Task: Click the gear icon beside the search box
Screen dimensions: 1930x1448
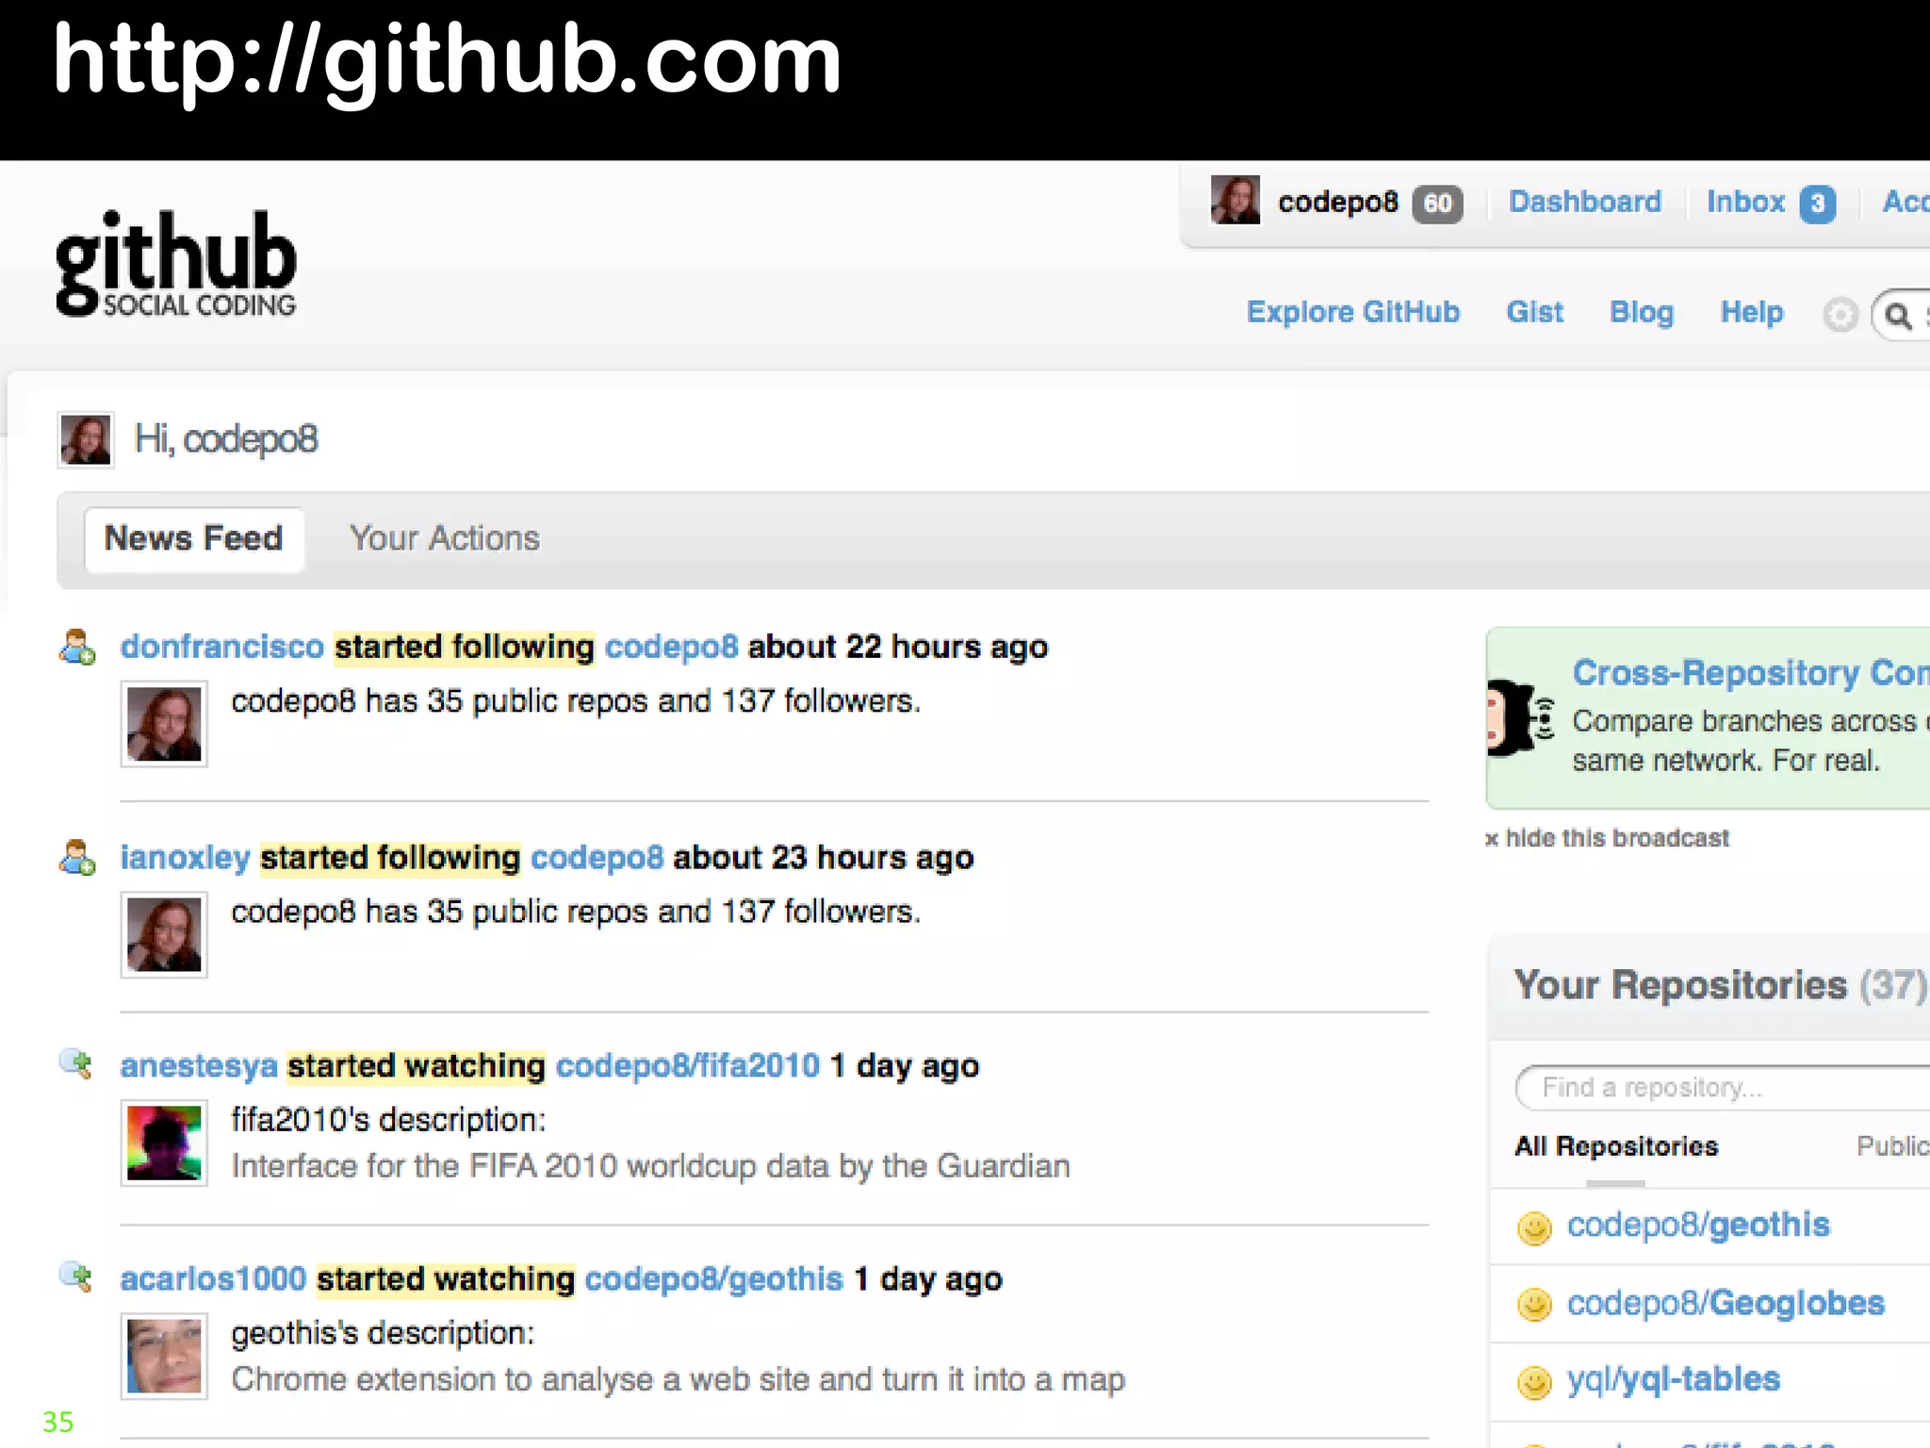Action: click(1840, 315)
